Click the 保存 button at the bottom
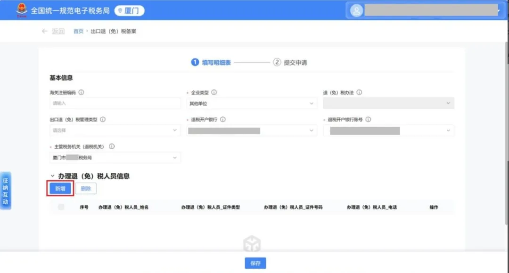The width and height of the screenshot is (509, 273). click(255, 263)
